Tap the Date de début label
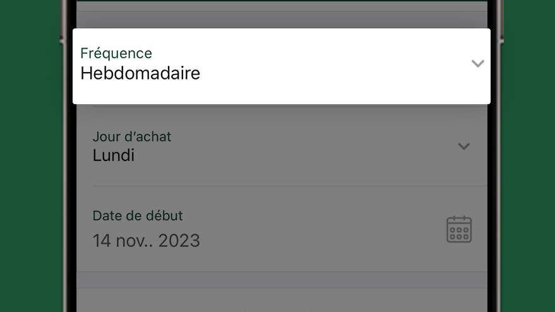Viewport: 555px width, 312px height. click(138, 215)
